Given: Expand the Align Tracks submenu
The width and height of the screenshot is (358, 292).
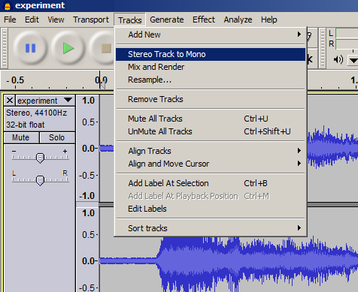Looking at the screenshot, I should 211,151.
